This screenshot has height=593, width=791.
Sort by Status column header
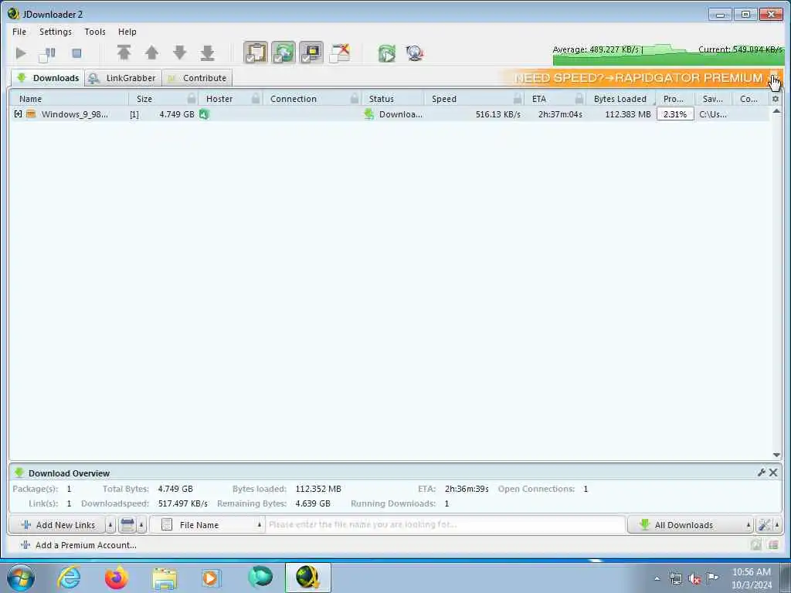click(382, 99)
